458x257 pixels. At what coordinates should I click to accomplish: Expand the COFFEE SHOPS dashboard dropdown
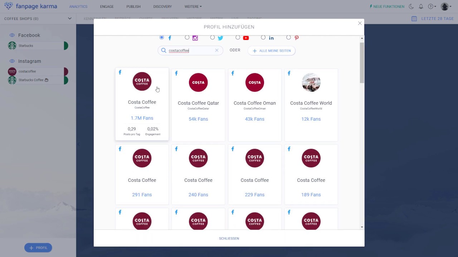point(69,18)
